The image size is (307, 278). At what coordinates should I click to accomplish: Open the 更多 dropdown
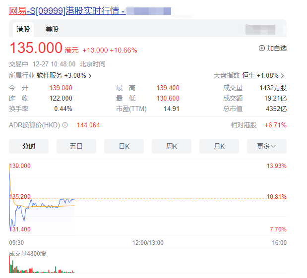click(x=267, y=146)
